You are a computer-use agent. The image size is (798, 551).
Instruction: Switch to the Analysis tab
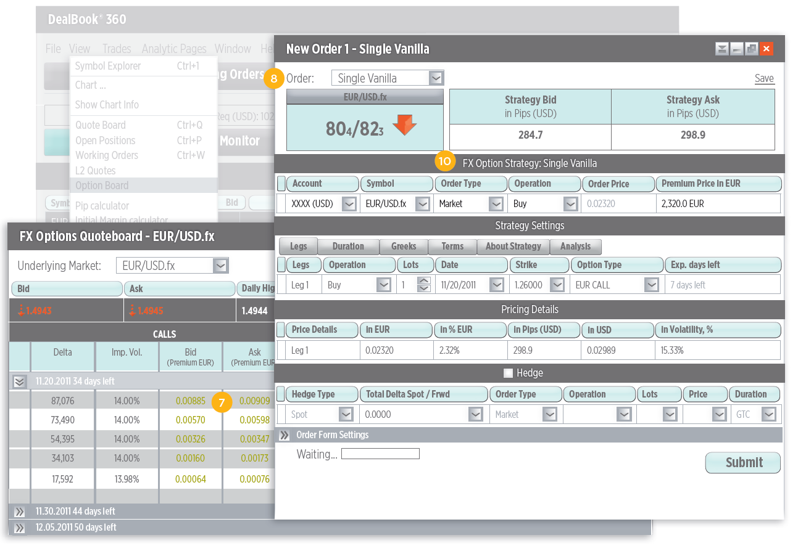tap(576, 247)
